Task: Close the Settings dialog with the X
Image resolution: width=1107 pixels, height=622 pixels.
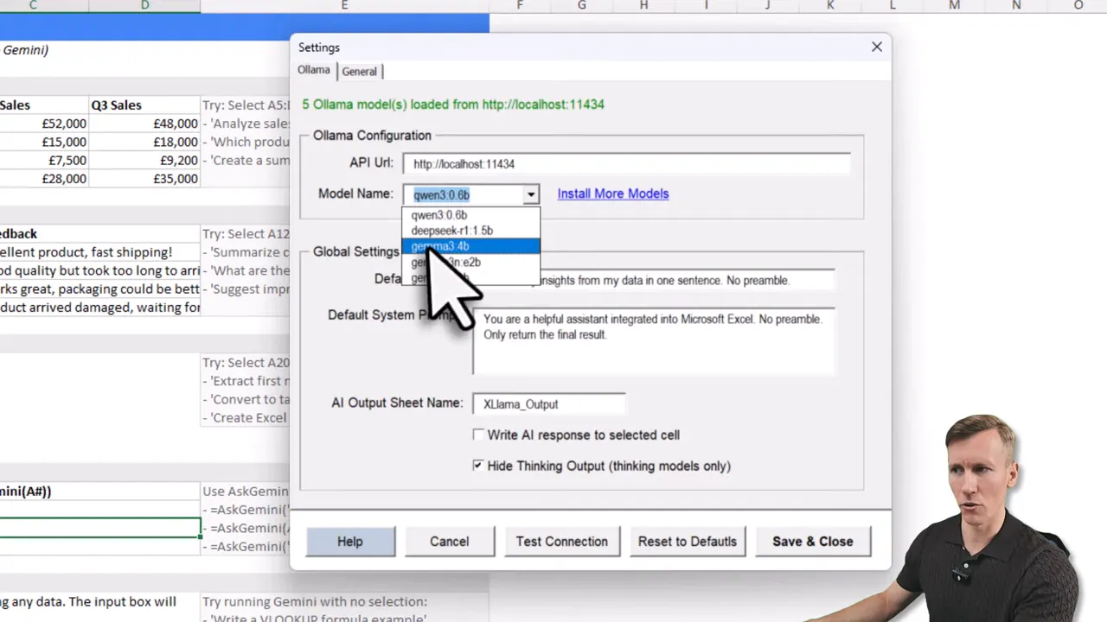Action: coord(876,47)
